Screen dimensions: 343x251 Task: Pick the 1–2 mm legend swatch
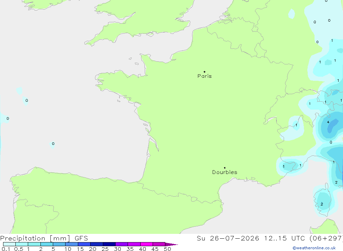34,244
